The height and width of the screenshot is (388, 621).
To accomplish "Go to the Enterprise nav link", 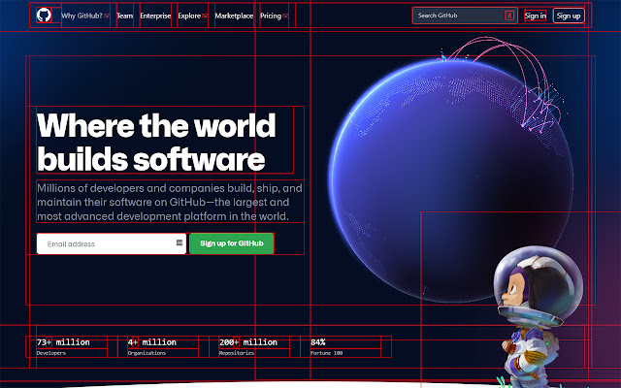I will point(155,16).
